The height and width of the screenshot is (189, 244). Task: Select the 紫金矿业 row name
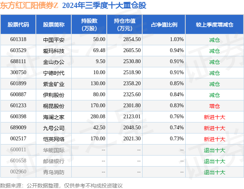(54, 84)
